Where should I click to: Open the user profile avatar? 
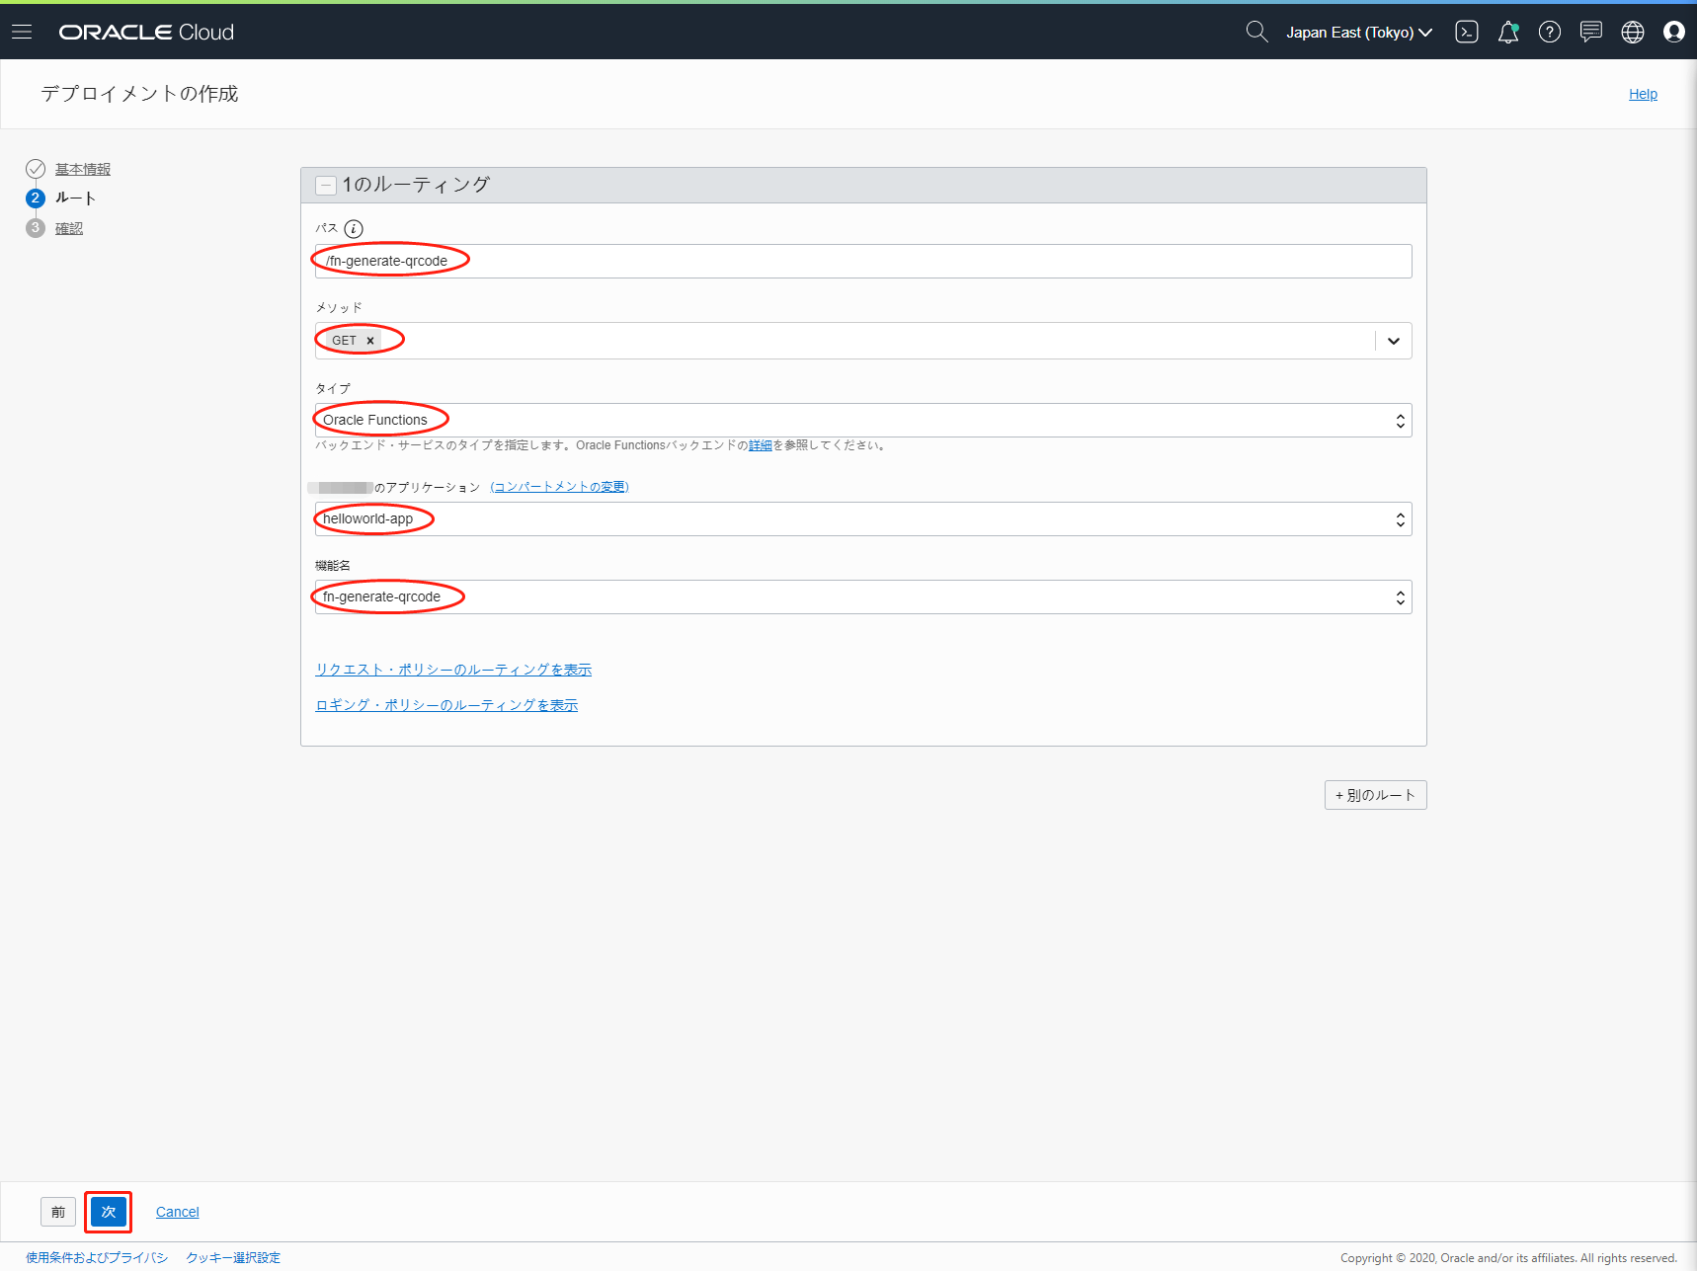[1674, 32]
